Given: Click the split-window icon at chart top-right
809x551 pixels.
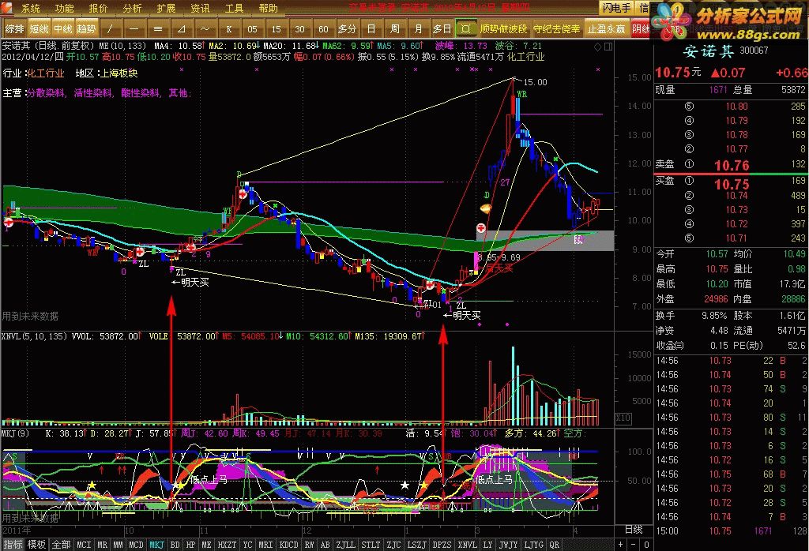Looking at the screenshot, I should click(608, 47).
